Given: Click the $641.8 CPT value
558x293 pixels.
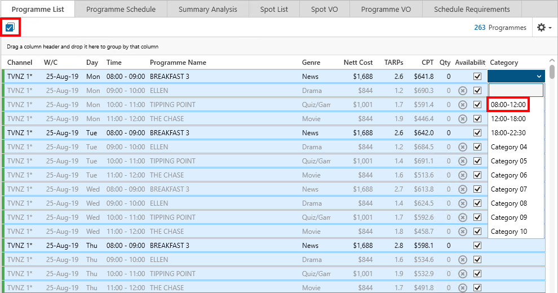Looking at the screenshot, I should coord(423,77).
